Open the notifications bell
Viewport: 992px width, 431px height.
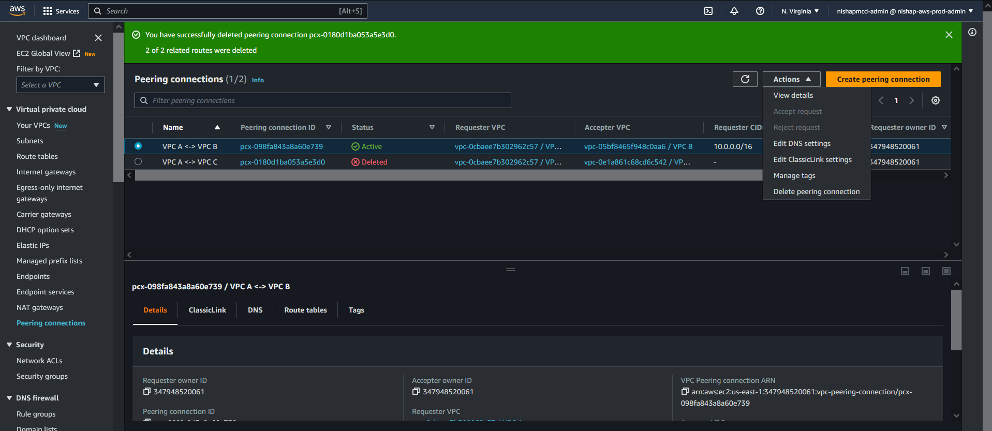[x=734, y=11]
